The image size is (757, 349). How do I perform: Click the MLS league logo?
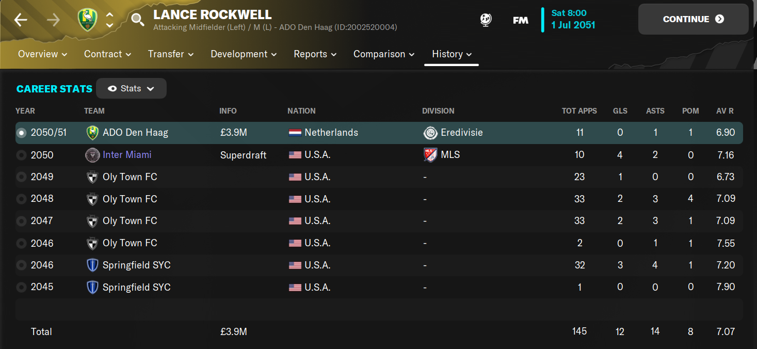click(430, 155)
